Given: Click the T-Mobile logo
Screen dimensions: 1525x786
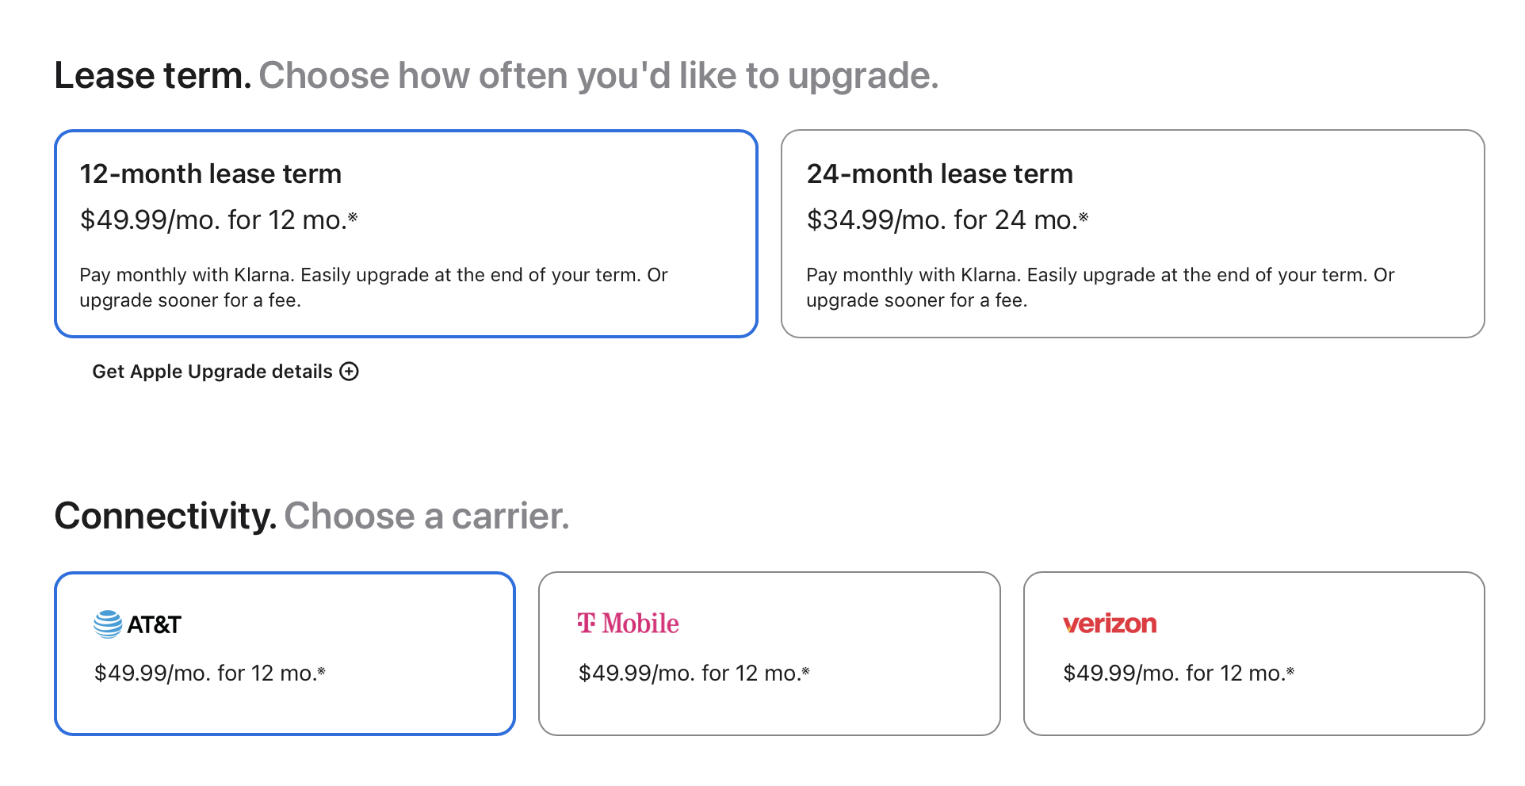Looking at the screenshot, I should point(628,624).
